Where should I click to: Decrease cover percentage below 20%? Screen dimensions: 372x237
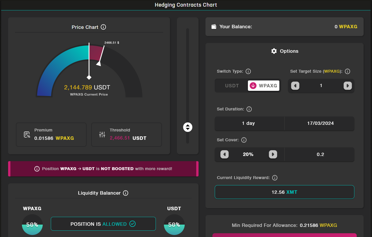[x=225, y=154]
